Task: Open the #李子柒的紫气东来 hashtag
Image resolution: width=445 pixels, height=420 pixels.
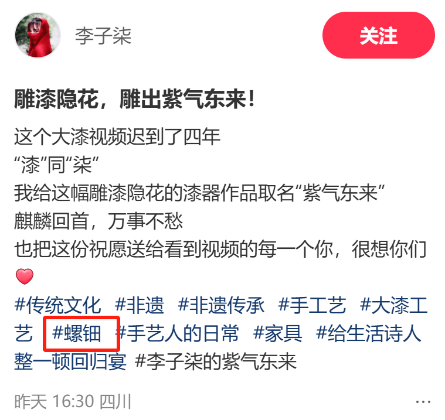Action: pos(216,361)
